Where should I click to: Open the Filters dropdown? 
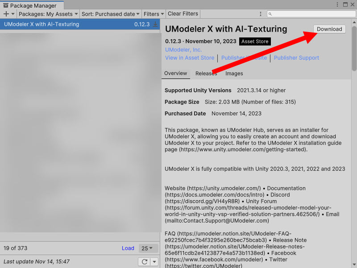pyautogui.click(x=154, y=14)
